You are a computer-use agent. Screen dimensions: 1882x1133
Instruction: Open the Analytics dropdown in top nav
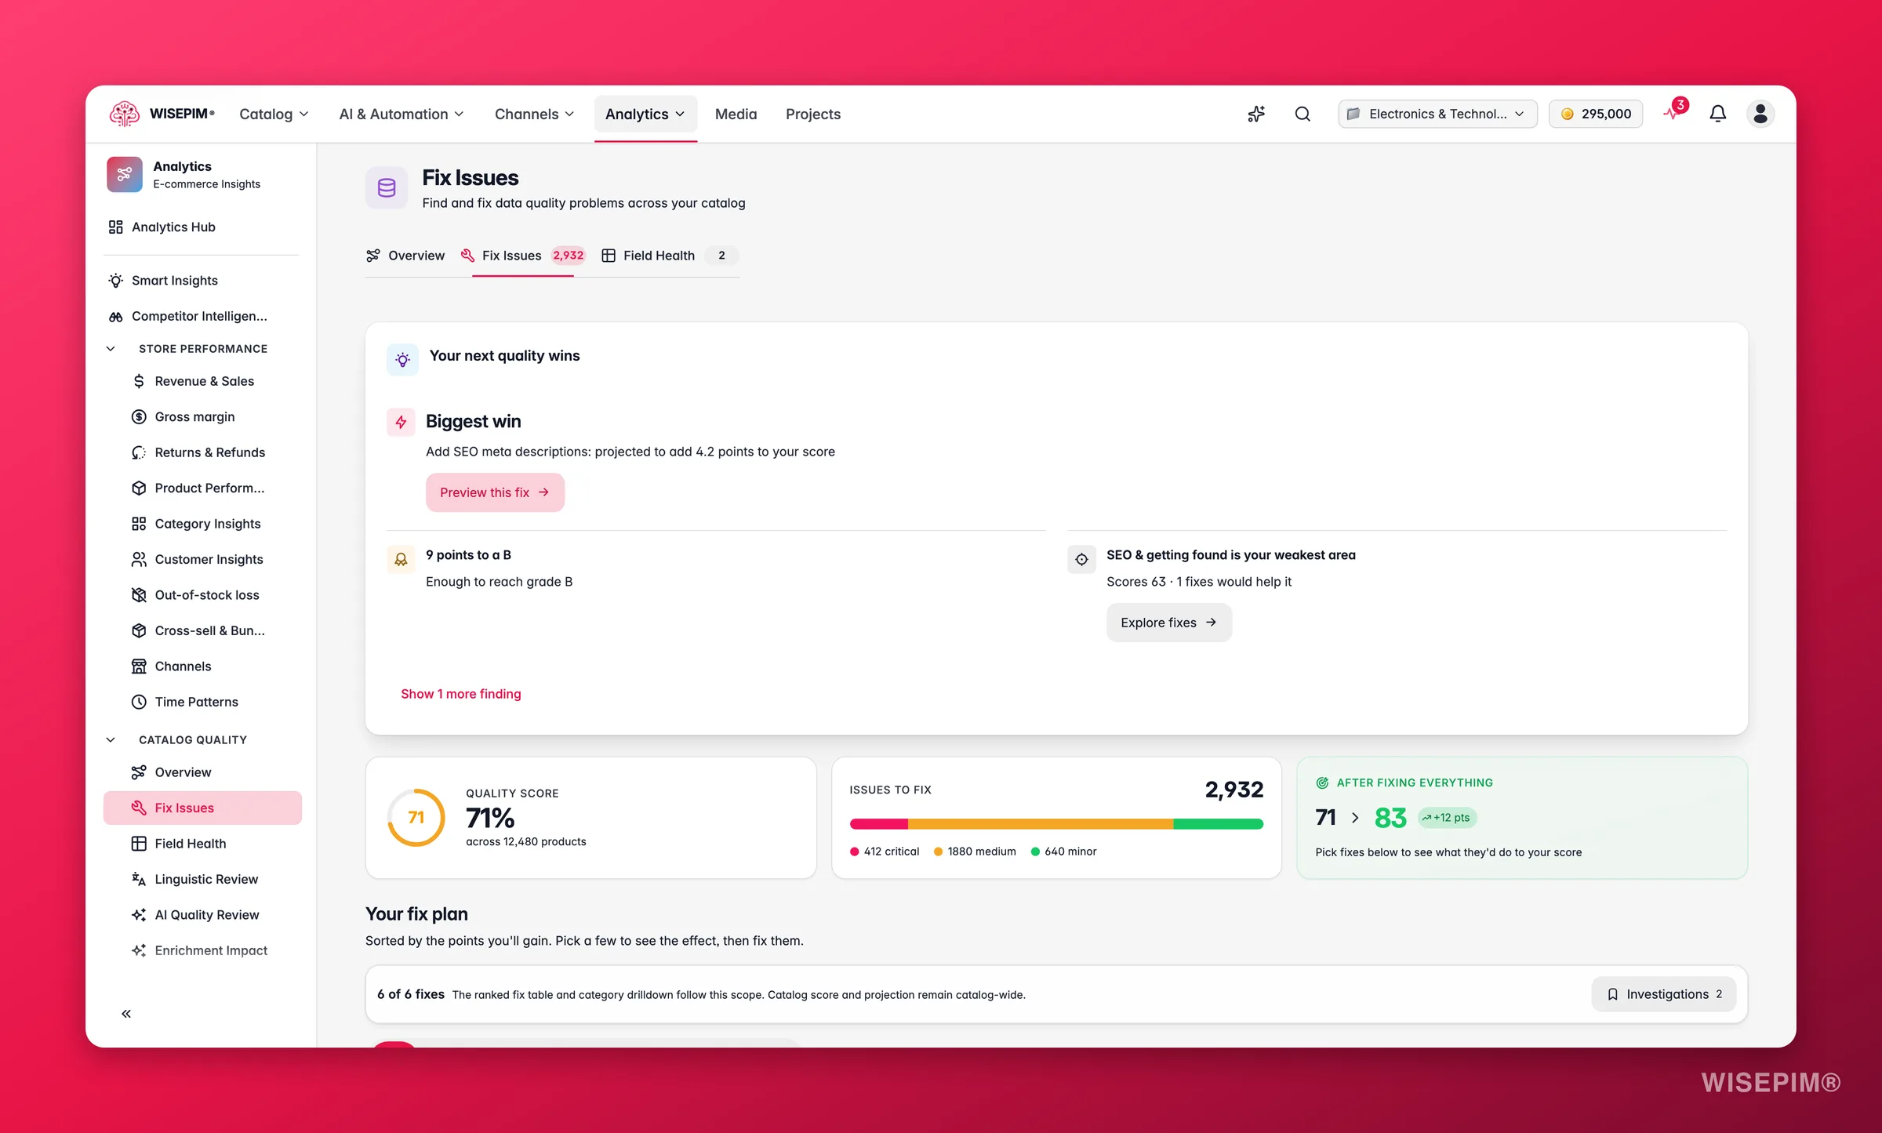click(645, 114)
